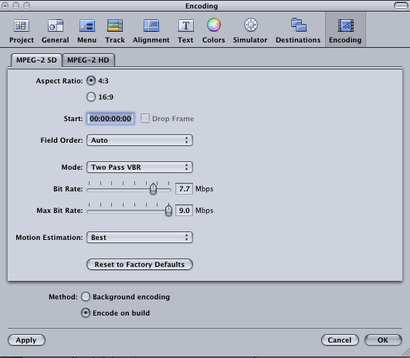Choose Background encoding method
This screenshot has width=410, height=358.
pyautogui.click(x=86, y=296)
